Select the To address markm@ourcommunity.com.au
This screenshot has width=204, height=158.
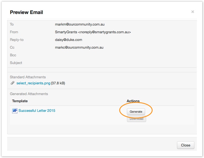pyautogui.click(x=80, y=24)
